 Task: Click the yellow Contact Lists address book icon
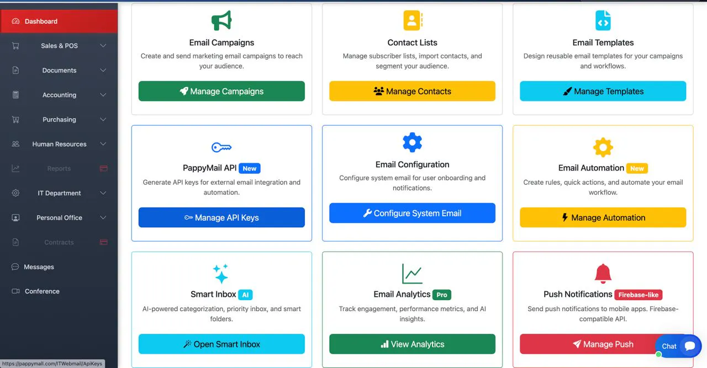(413, 21)
